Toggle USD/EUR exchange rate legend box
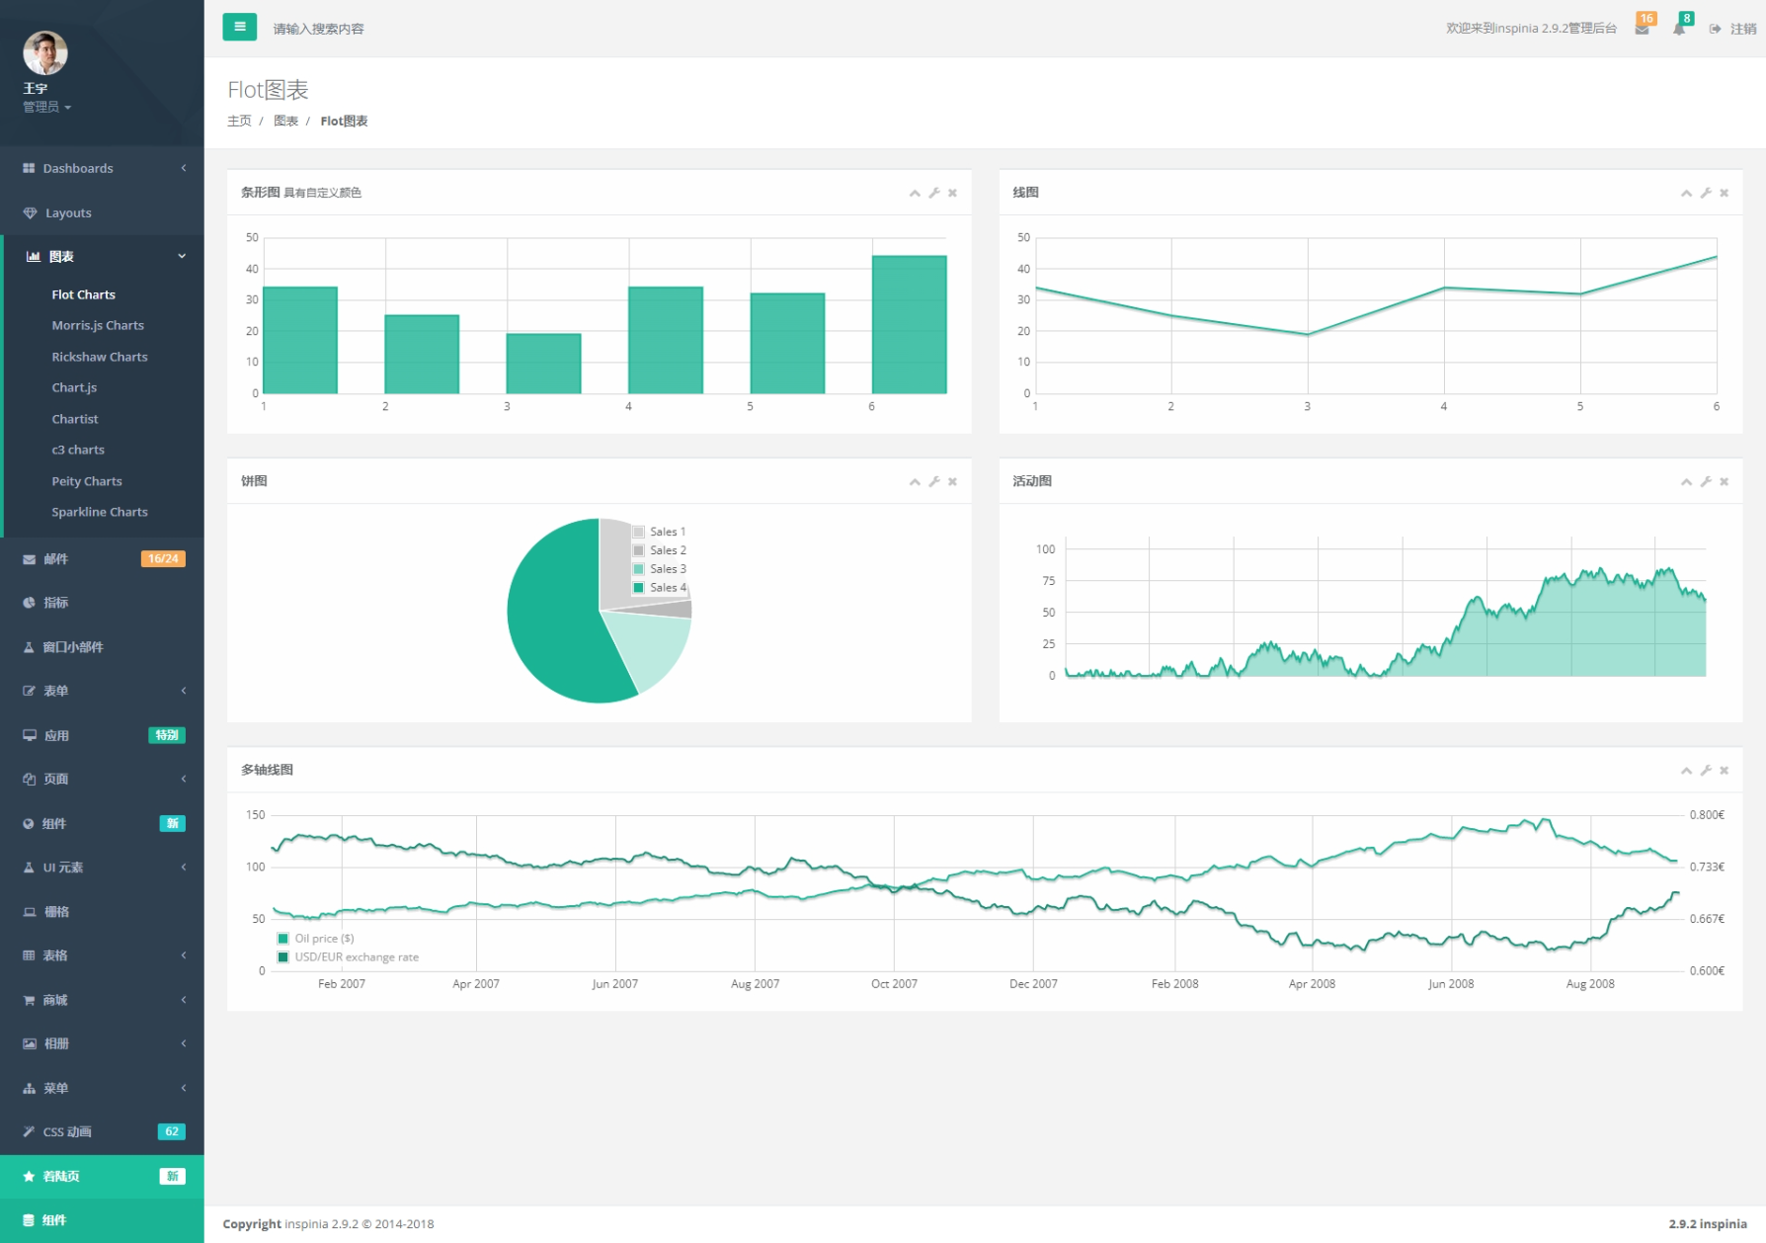The image size is (1766, 1243). (x=283, y=957)
